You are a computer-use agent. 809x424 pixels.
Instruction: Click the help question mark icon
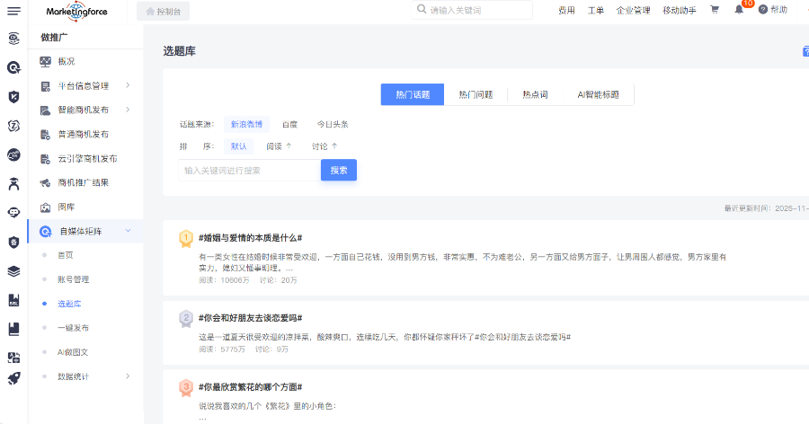click(x=763, y=10)
